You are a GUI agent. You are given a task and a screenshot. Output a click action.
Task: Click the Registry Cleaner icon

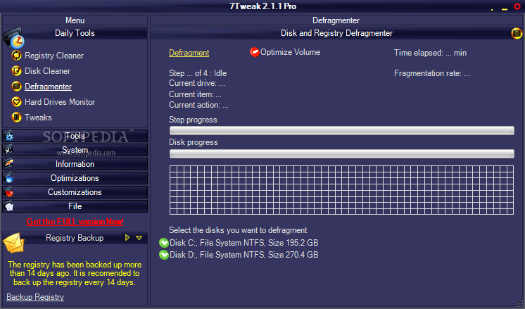click(x=16, y=55)
